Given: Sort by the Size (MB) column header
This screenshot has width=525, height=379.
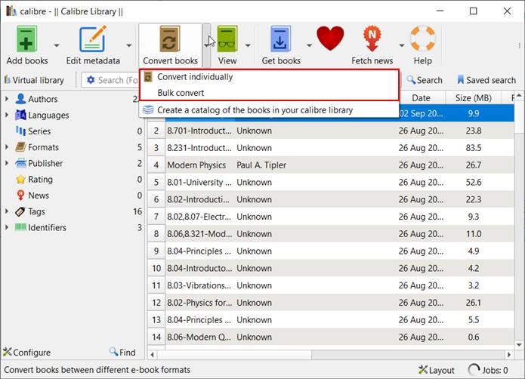Looking at the screenshot, I should (x=473, y=98).
